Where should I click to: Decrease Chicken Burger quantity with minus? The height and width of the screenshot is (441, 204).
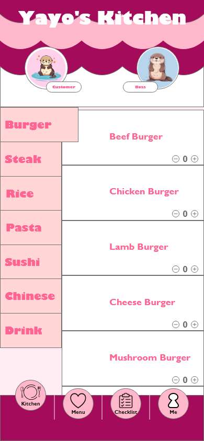coord(176,214)
